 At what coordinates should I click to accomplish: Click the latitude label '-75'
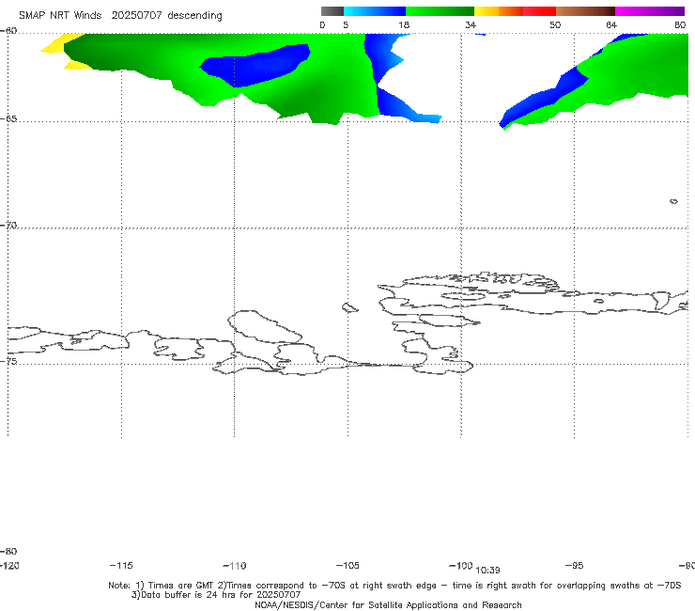tap(8, 361)
